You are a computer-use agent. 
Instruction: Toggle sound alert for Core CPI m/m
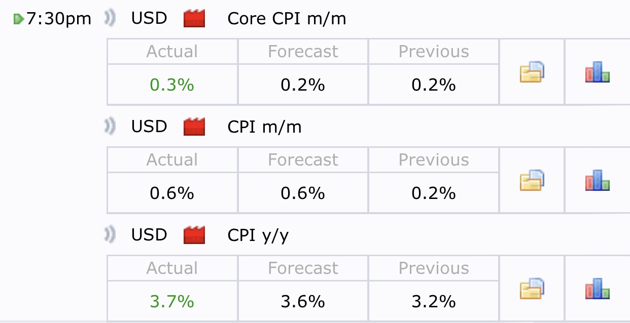pyautogui.click(x=110, y=19)
